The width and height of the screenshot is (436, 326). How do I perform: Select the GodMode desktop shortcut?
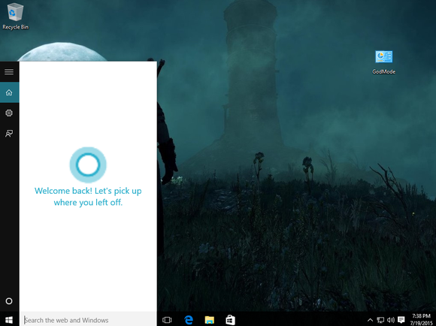[x=383, y=62]
